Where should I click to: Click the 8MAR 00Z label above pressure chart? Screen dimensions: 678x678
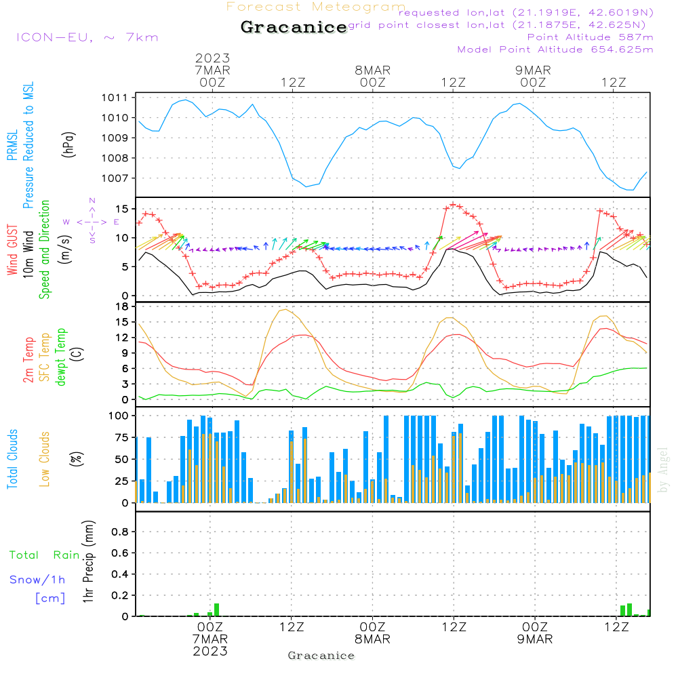click(x=373, y=76)
